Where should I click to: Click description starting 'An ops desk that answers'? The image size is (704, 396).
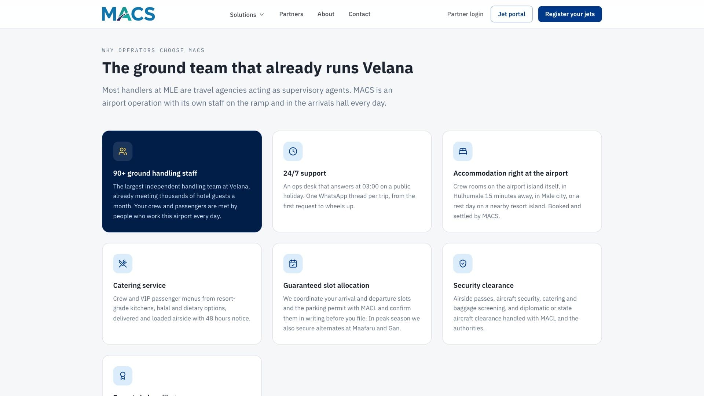[349, 196]
